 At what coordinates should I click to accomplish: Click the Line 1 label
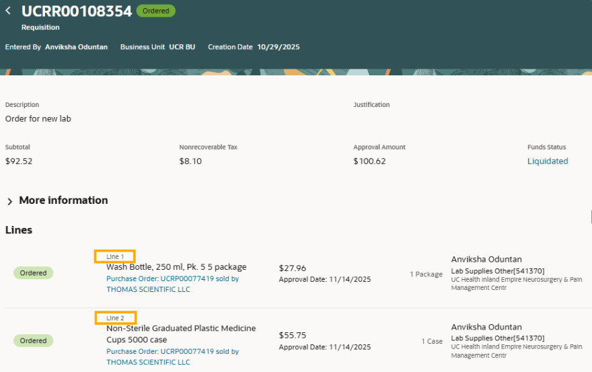tap(115, 256)
